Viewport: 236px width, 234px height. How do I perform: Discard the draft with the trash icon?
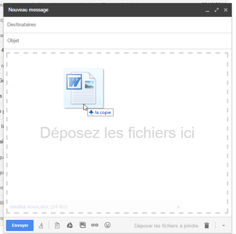[207, 226]
